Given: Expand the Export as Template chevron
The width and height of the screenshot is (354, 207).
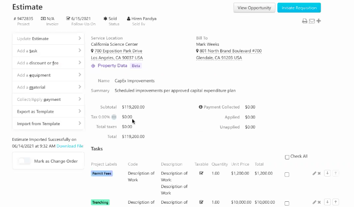Looking at the screenshot, I should (79, 111).
